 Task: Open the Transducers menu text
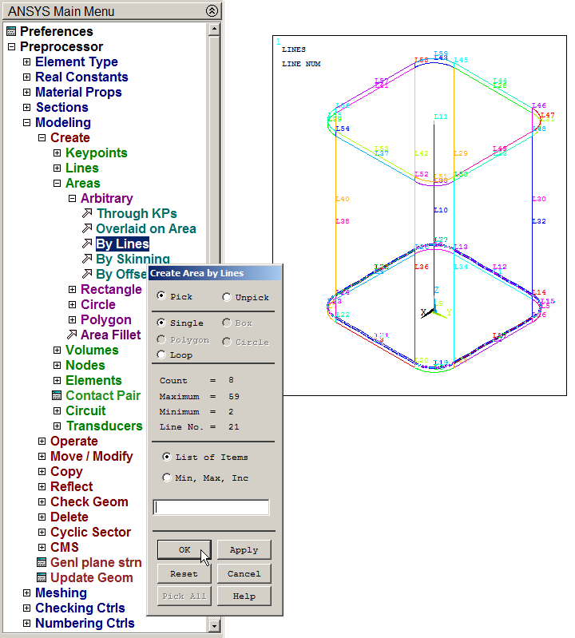(104, 426)
